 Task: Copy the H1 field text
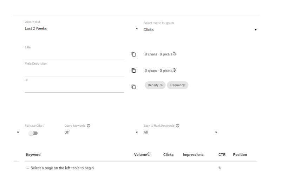click(133, 87)
